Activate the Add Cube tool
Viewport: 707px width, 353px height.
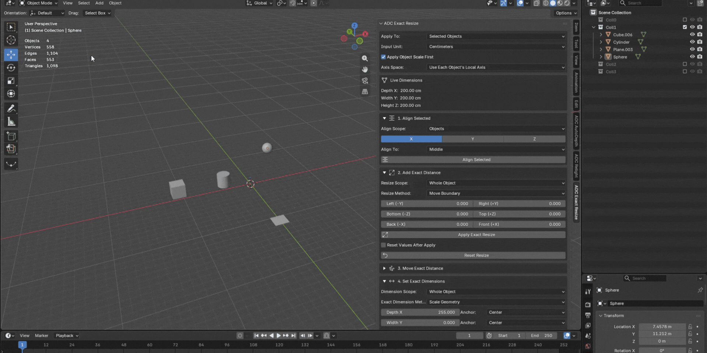(11, 136)
